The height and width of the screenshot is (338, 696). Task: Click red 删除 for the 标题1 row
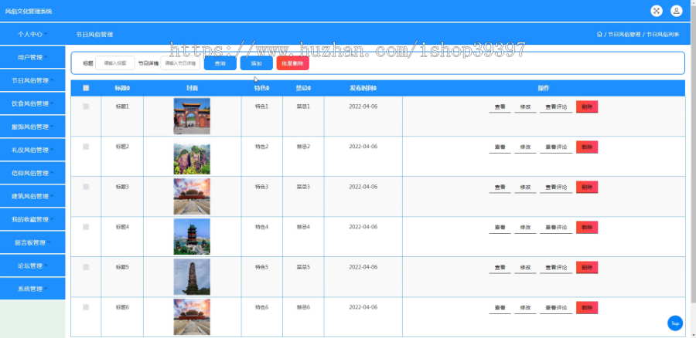[587, 106]
